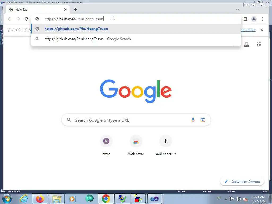
Task: Select the New Tab tab
Action: point(38,10)
